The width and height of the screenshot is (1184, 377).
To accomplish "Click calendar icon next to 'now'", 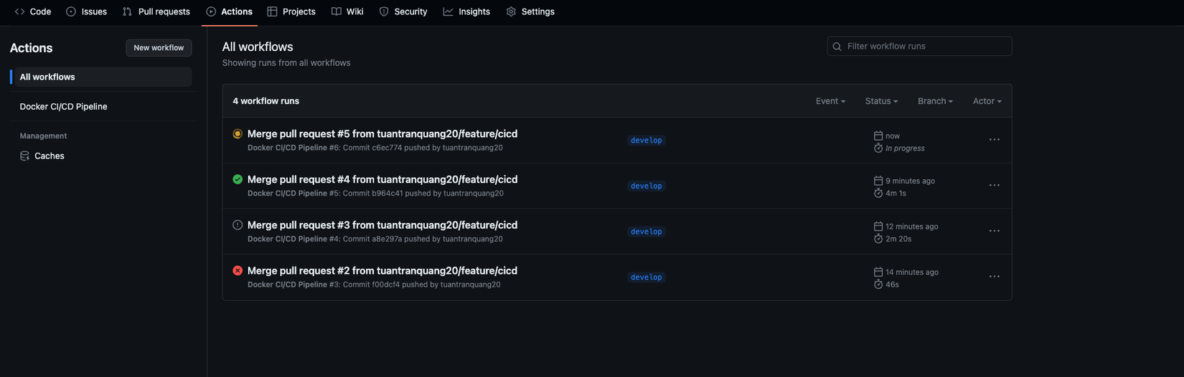I will (878, 135).
